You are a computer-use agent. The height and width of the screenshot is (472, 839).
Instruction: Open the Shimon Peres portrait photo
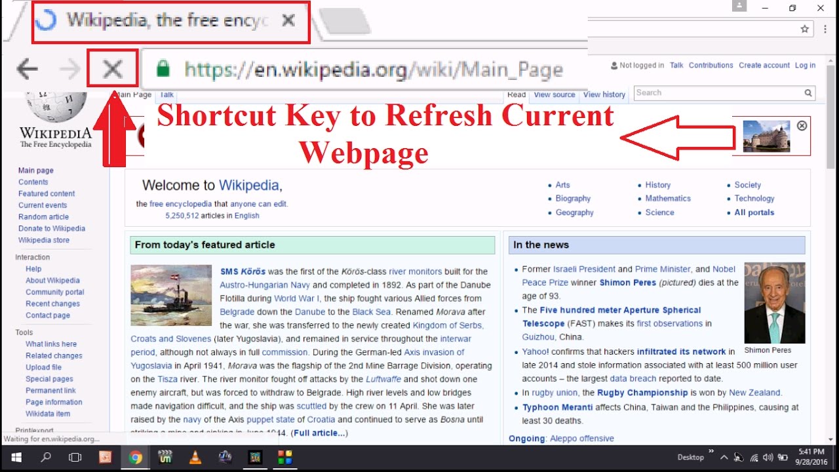coord(775,303)
